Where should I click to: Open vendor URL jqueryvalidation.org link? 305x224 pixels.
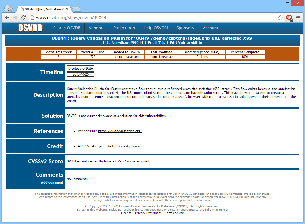click(x=120, y=131)
